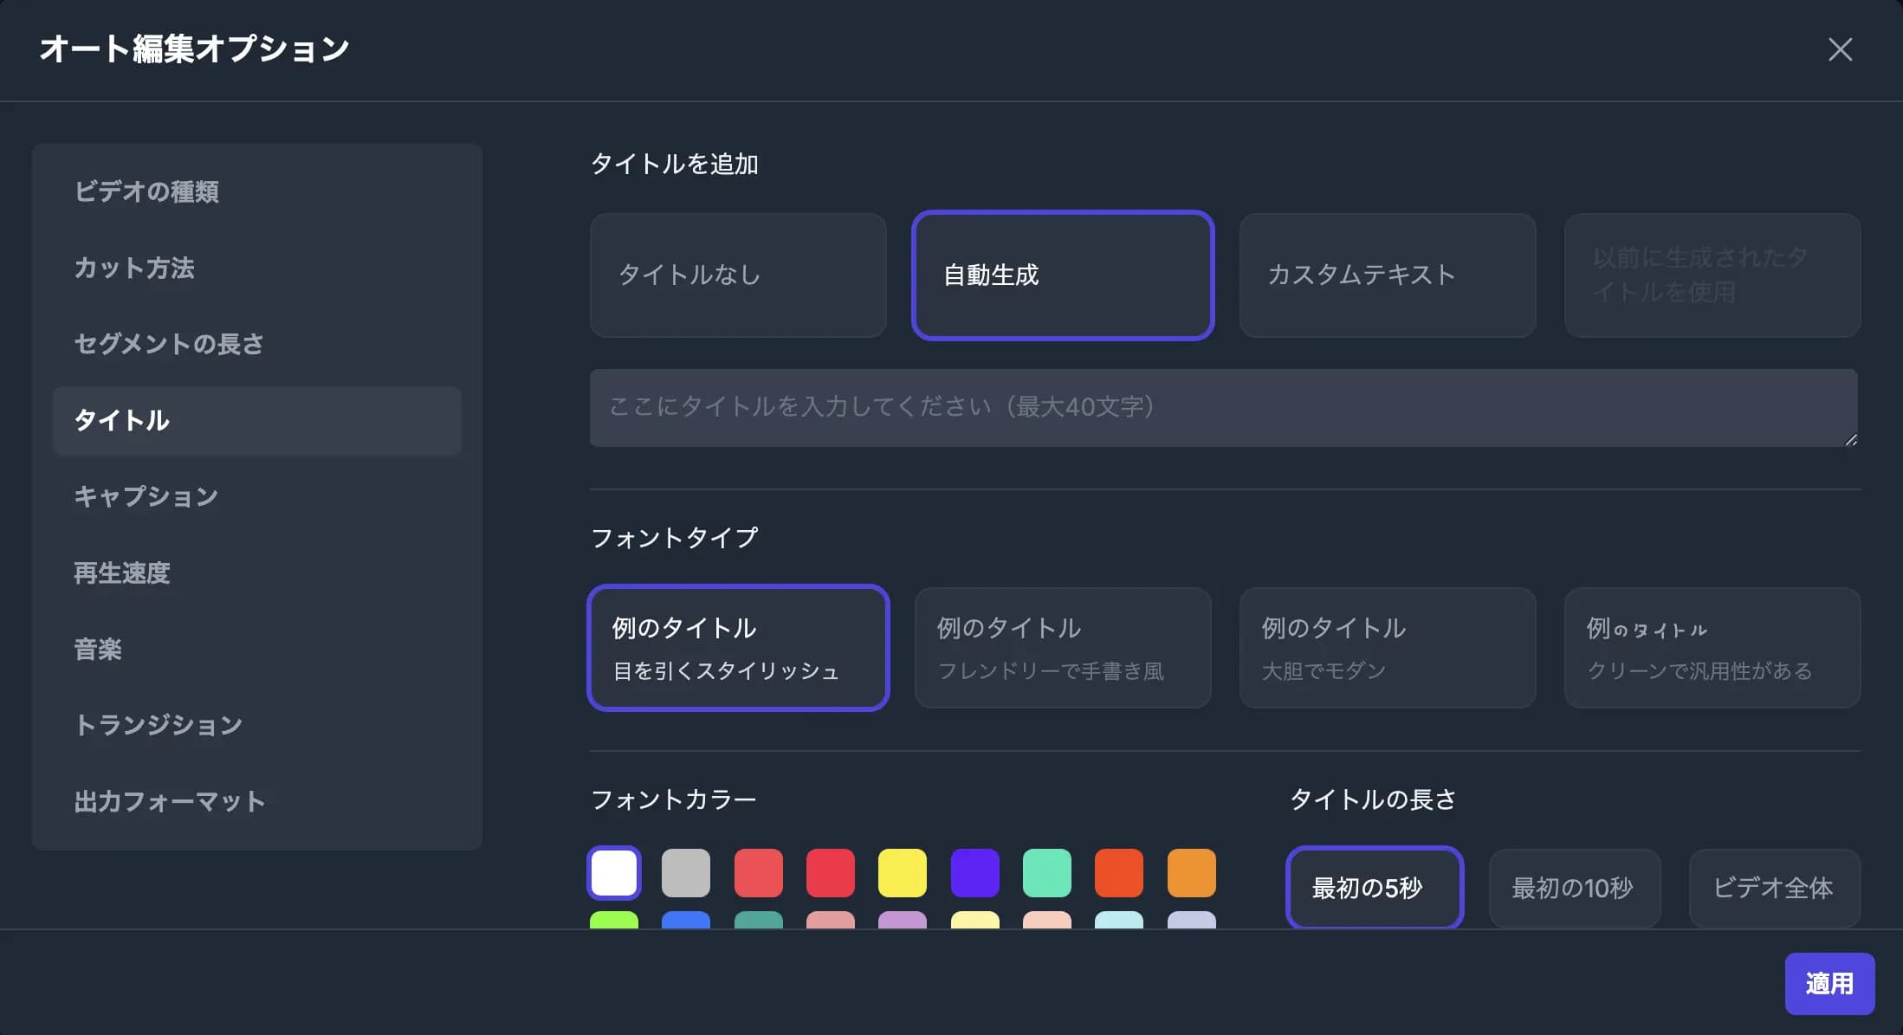Select the 目を引くスタイリッシュ font style
Screen dimensions: 1903x1035
coord(737,648)
